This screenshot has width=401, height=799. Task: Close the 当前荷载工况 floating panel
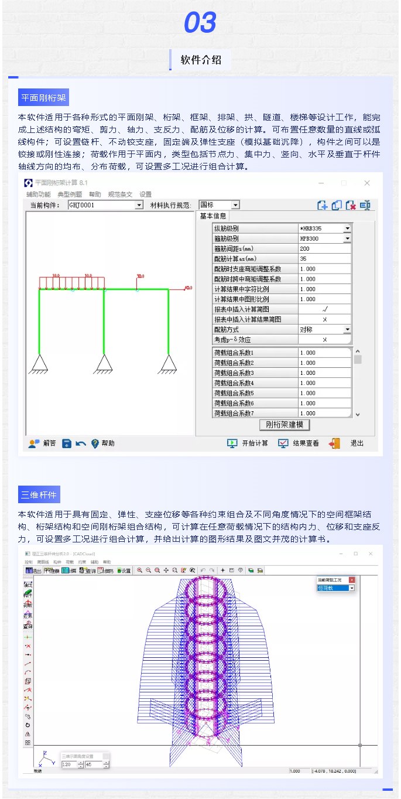click(x=352, y=579)
